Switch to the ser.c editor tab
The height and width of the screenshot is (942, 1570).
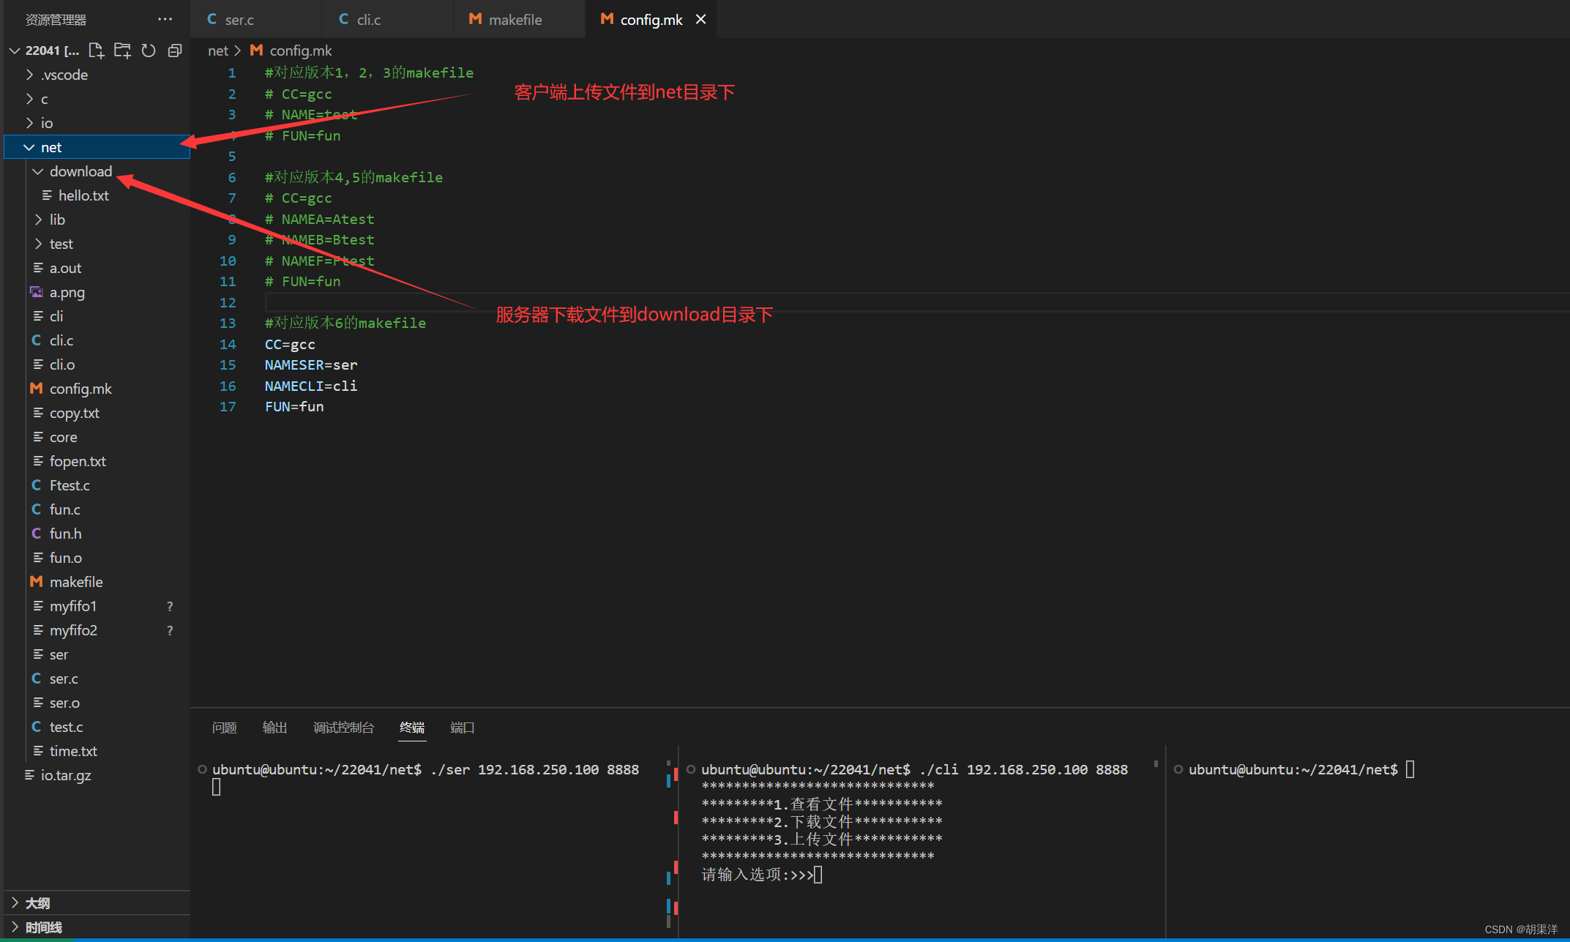[x=239, y=20]
